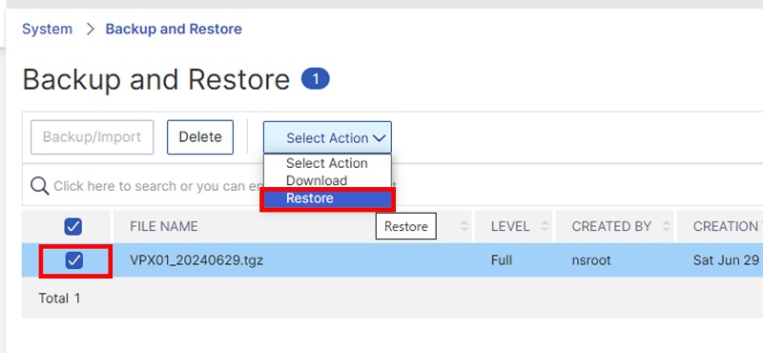763x353 pixels.
Task: Uncheck the VPX01_20240629.tgz row checkbox
Action: [74, 260]
